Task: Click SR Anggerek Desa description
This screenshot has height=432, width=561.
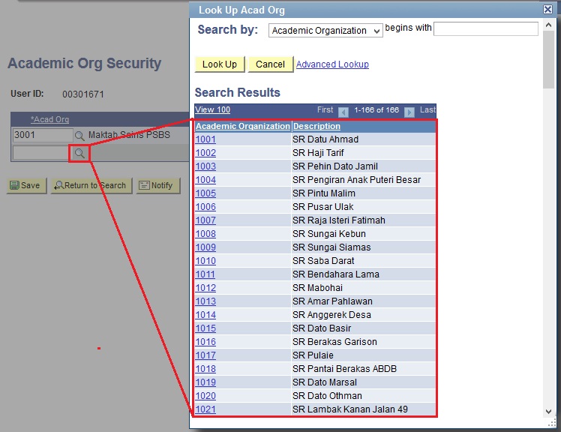Action: pos(332,314)
